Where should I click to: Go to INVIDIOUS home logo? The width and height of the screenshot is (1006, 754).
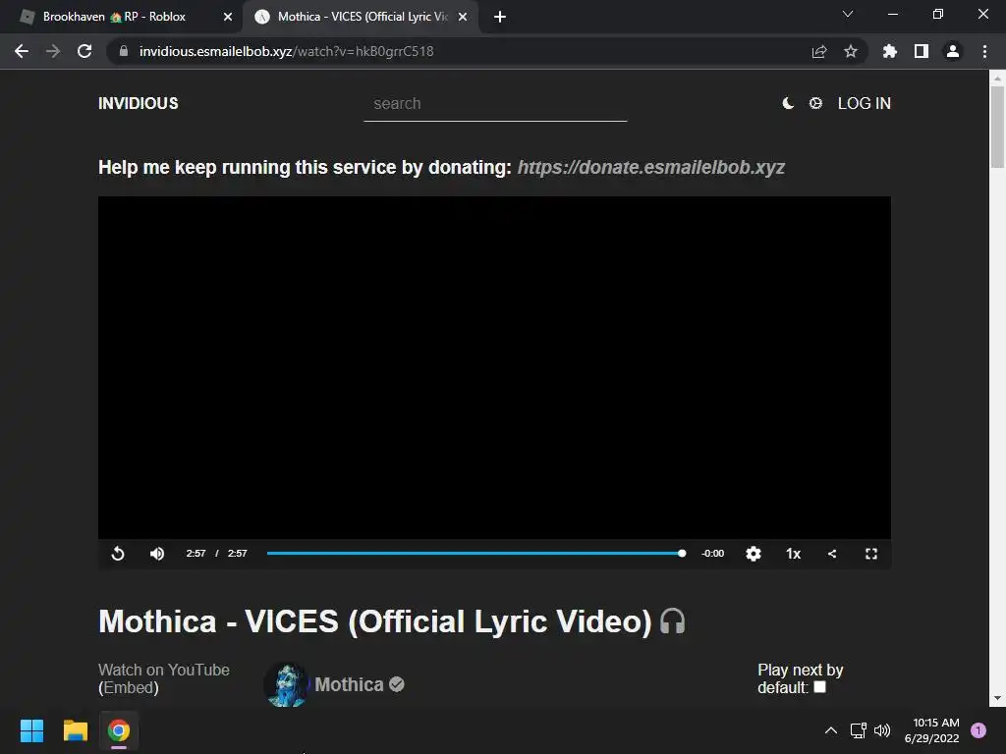pos(138,103)
